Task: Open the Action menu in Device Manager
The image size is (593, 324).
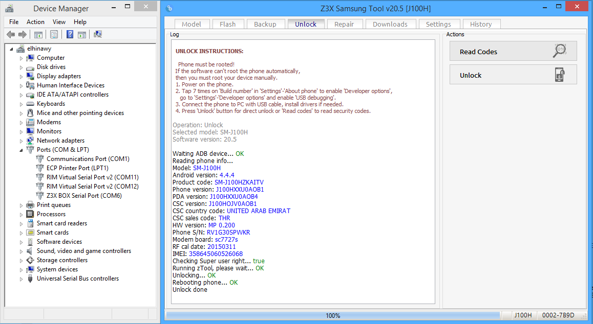Action: coord(35,22)
